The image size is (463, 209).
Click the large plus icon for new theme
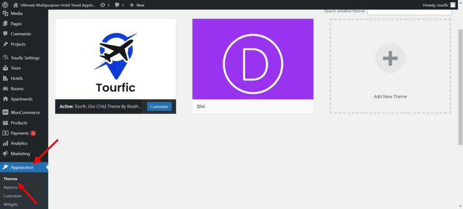[390, 58]
